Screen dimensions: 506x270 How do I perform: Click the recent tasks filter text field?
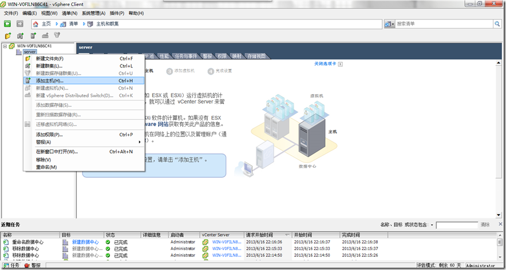457,225
